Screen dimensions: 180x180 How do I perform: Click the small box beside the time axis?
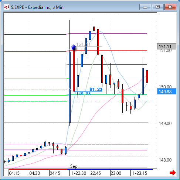[6, 173]
